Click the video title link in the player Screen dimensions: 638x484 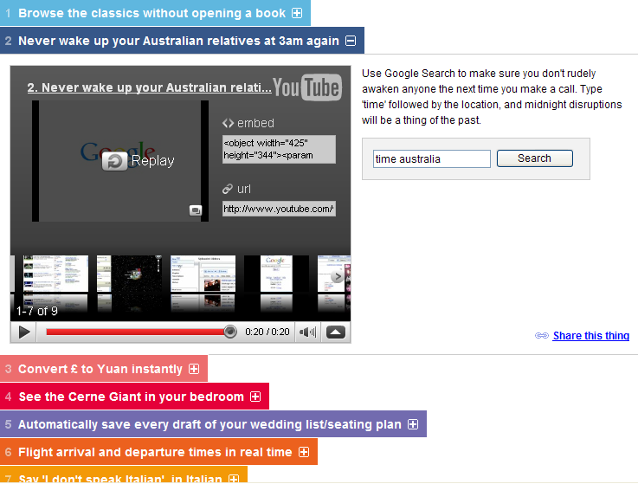pyautogui.click(x=149, y=87)
